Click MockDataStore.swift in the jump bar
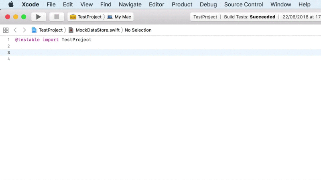This screenshot has width=321, height=180. (x=98, y=30)
